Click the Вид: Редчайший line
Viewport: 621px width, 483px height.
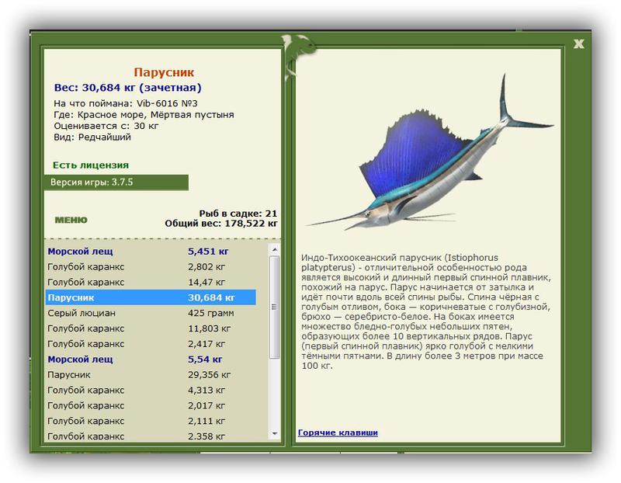pos(92,137)
